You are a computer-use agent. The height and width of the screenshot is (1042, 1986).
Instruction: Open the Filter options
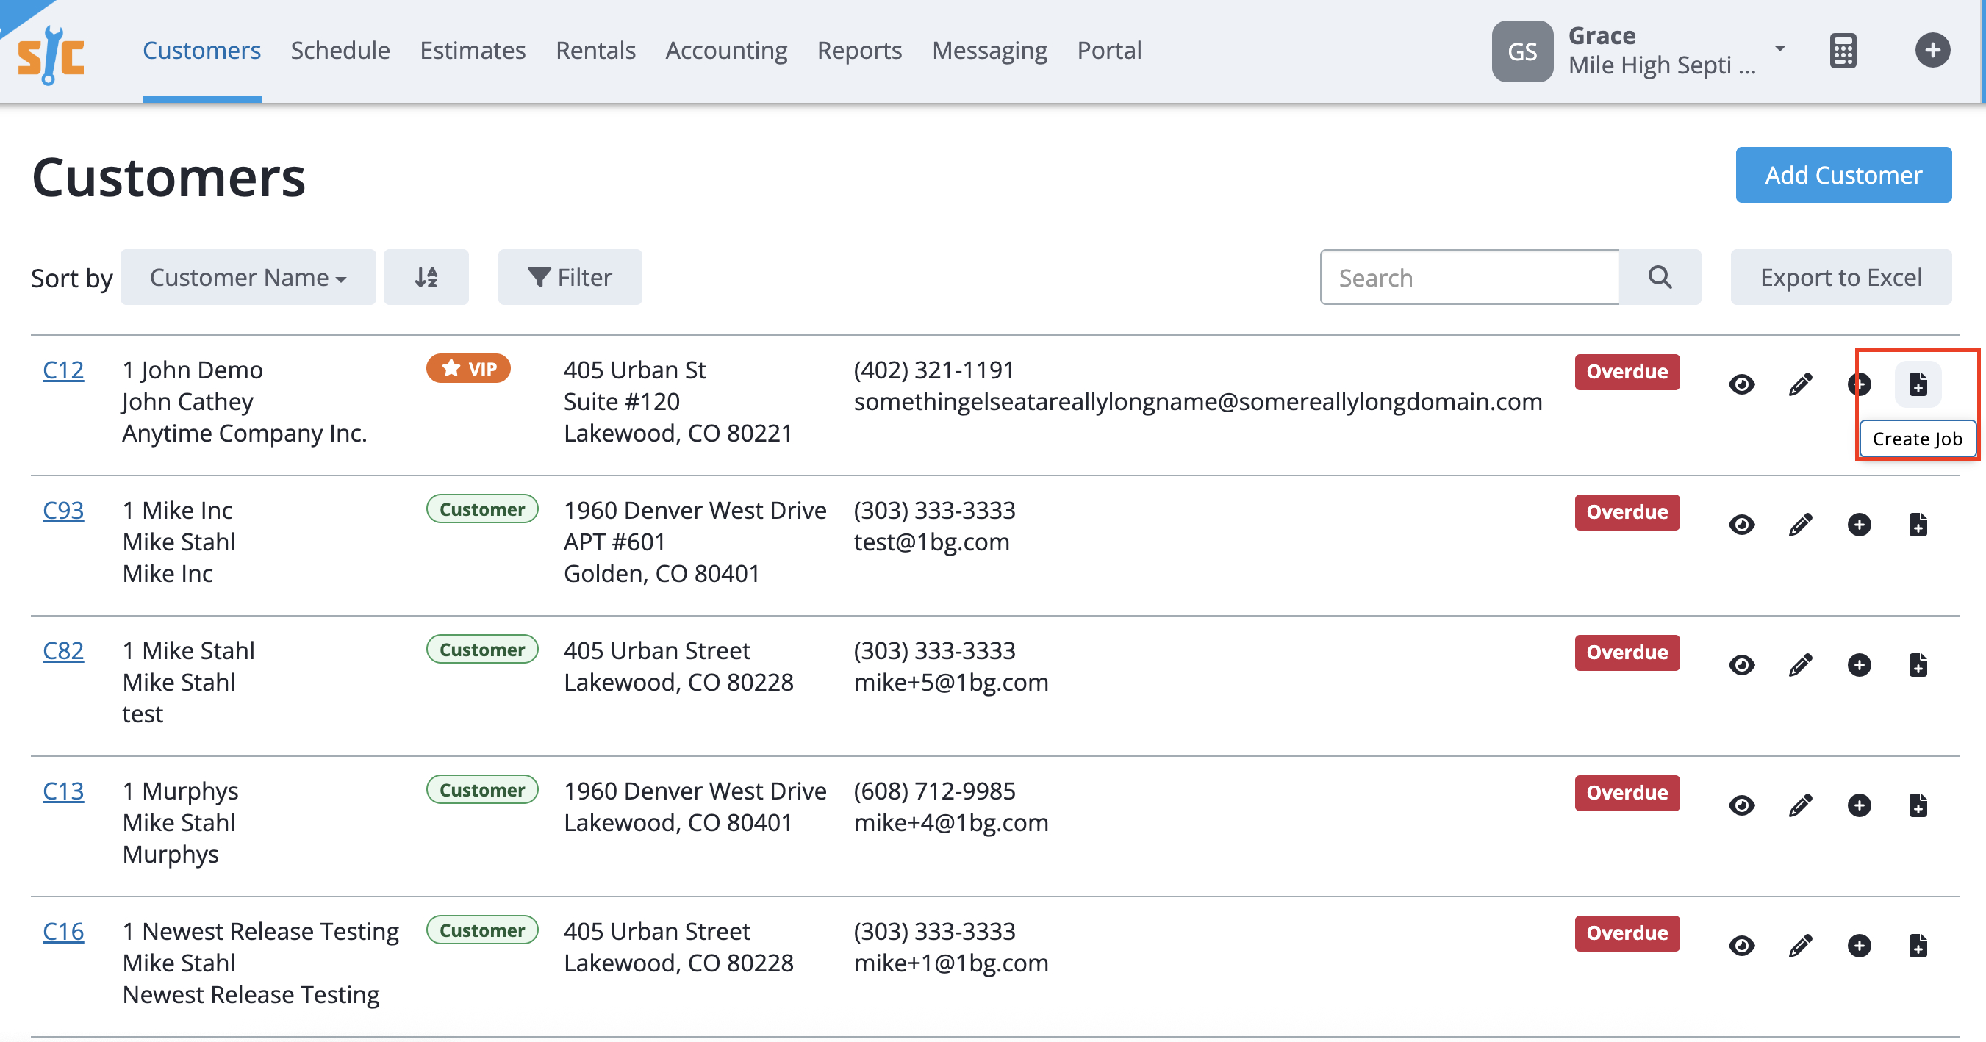[x=570, y=277]
